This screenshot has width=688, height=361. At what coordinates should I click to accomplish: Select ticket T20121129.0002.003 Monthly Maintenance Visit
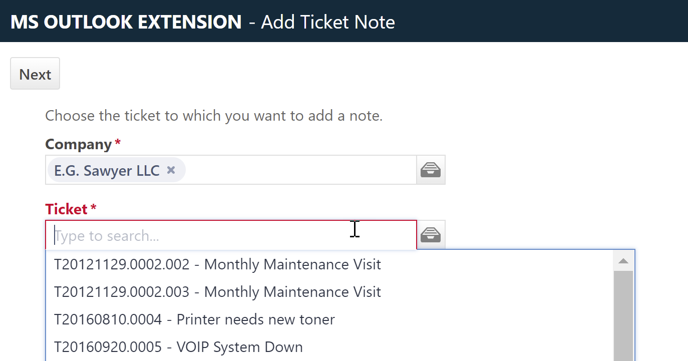coord(329,291)
